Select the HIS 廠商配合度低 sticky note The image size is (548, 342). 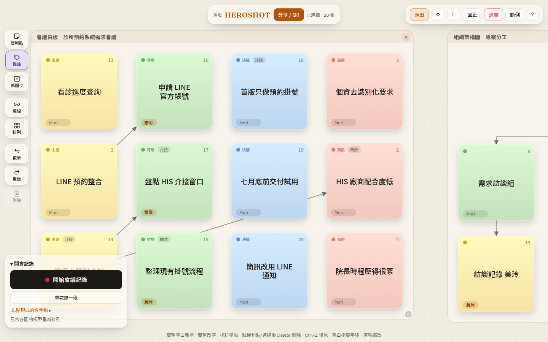[x=365, y=181]
